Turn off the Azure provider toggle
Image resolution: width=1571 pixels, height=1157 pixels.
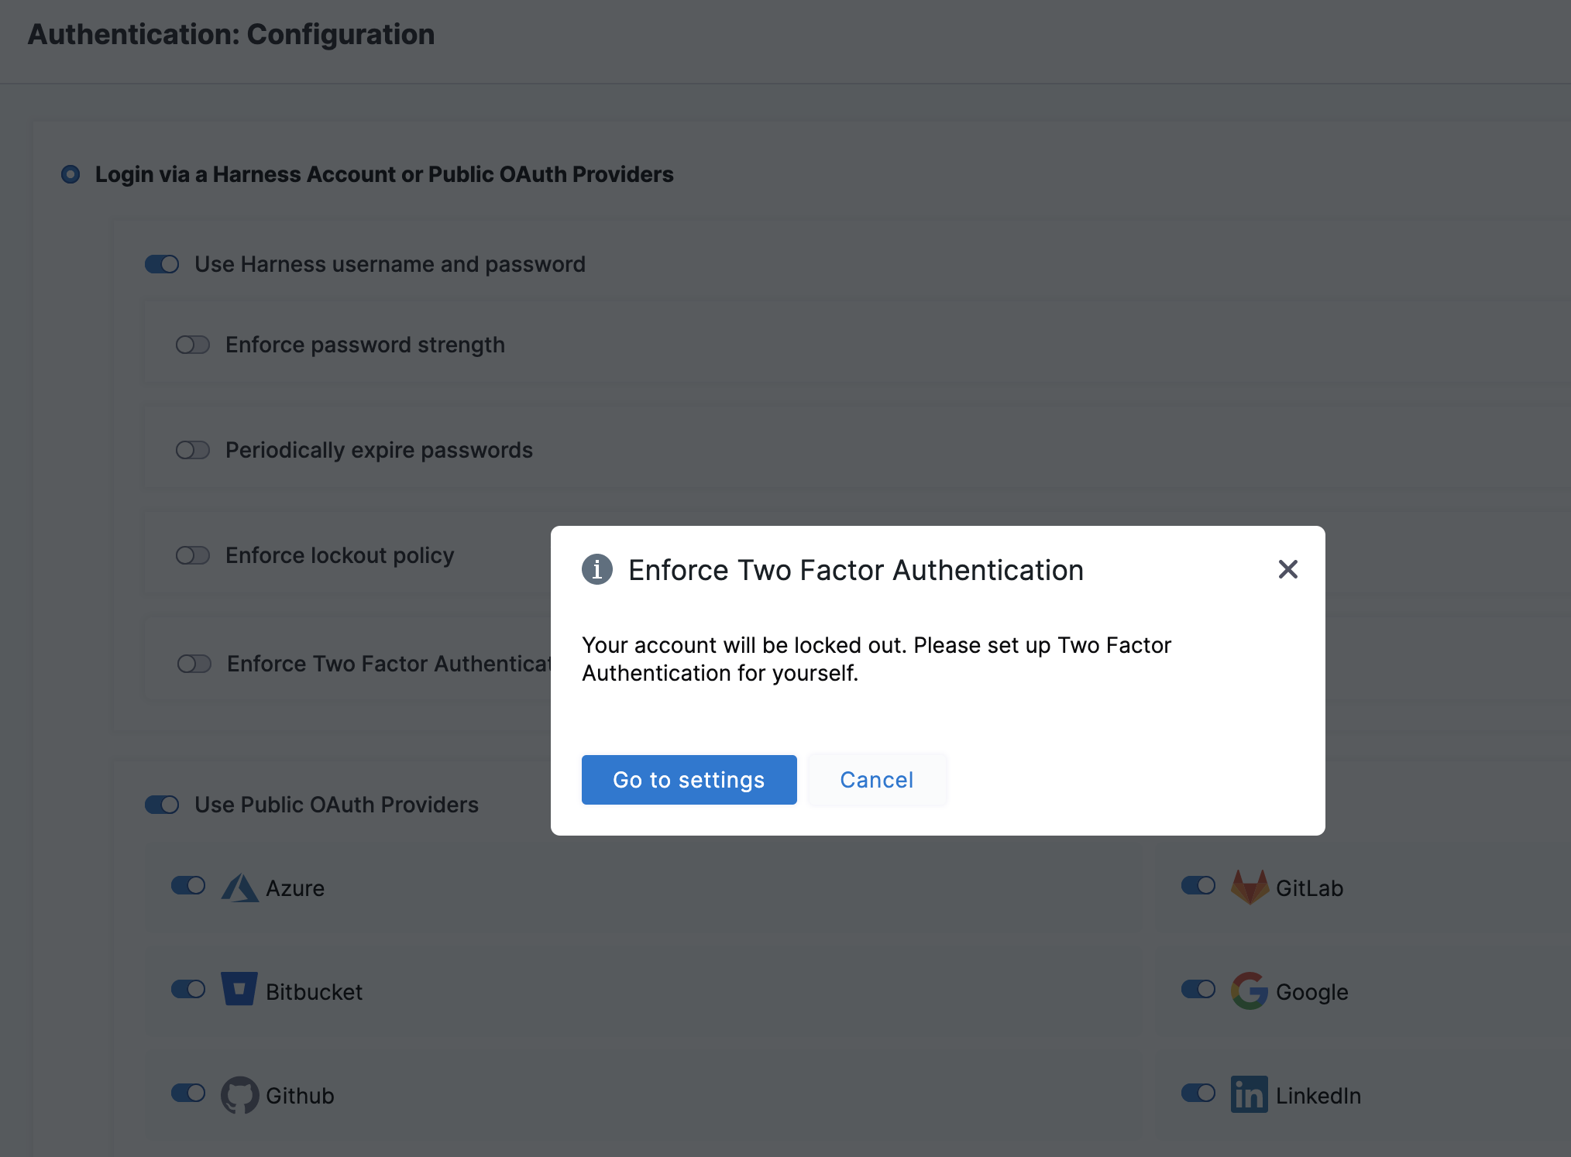(x=188, y=885)
